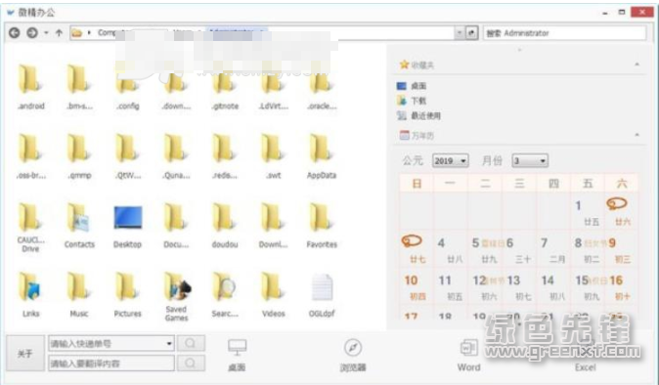Collapse the 万年历 calendar section
The image size is (659, 385).
tap(637, 135)
